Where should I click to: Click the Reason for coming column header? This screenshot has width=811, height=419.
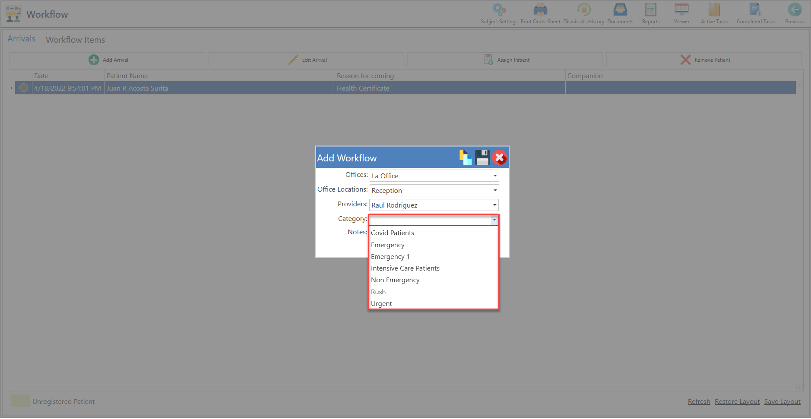450,76
